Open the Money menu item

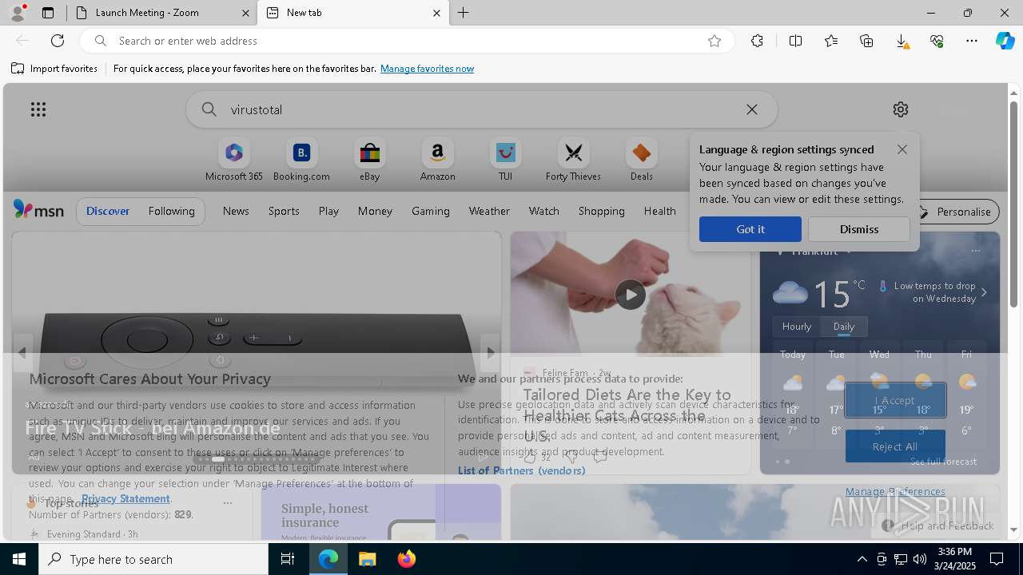pos(375,211)
